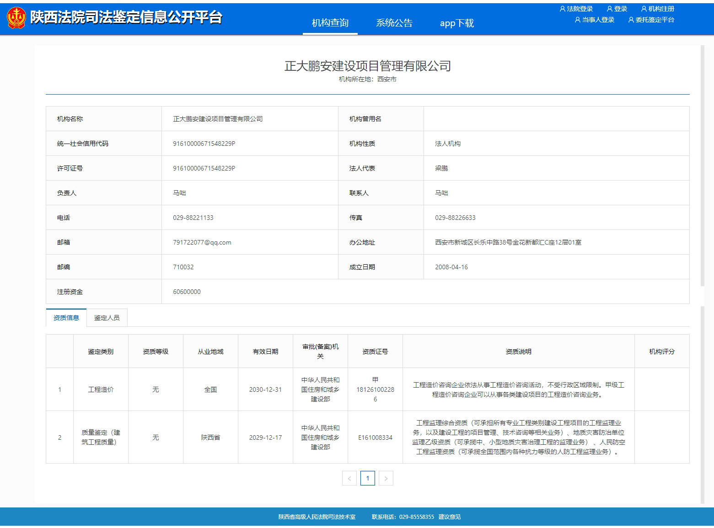Click the 机构注册 user icon
The height and width of the screenshot is (528, 714).
644,9
